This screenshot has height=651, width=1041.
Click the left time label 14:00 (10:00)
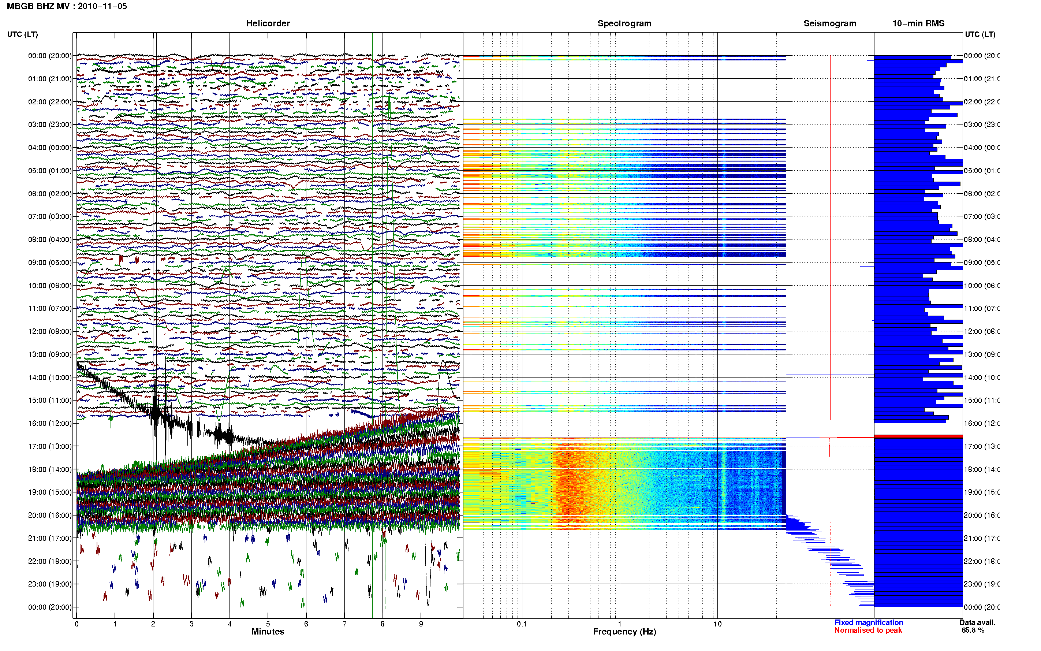click(x=50, y=377)
